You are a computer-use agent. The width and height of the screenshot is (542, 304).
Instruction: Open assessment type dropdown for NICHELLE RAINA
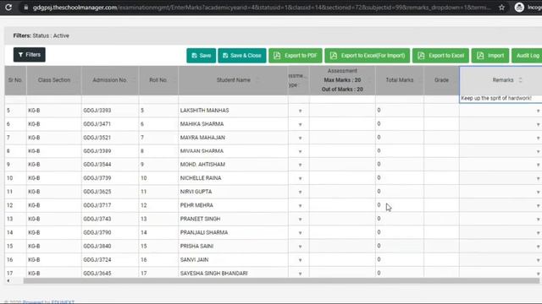pos(300,178)
